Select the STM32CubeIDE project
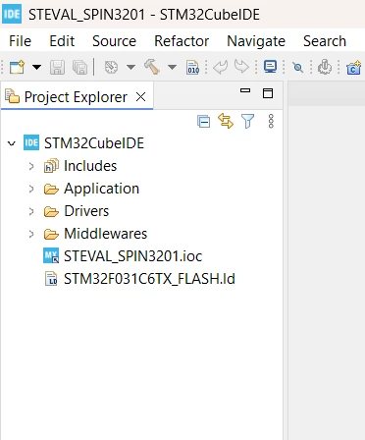 pos(94,143)
